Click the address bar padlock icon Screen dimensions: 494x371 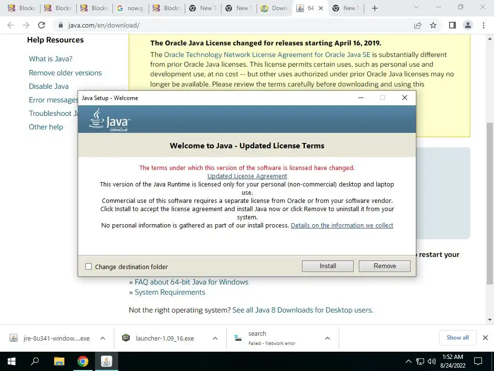pyautogui.click(x=61, y=25)
